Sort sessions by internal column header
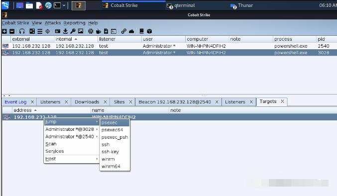 pyautogui.click(x=76, y=39)
